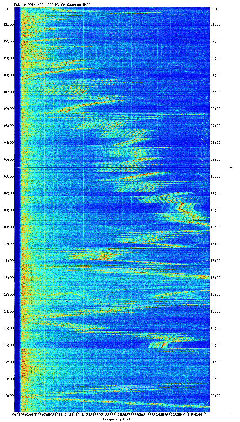Select the 06:00 label on the ECT axis
Viewport: 240px width, 422px height.
(x=9, y=176)
